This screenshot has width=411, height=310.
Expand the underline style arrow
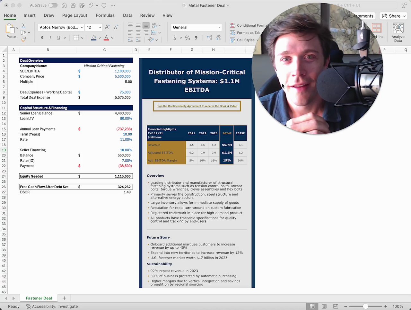[65, 38]
